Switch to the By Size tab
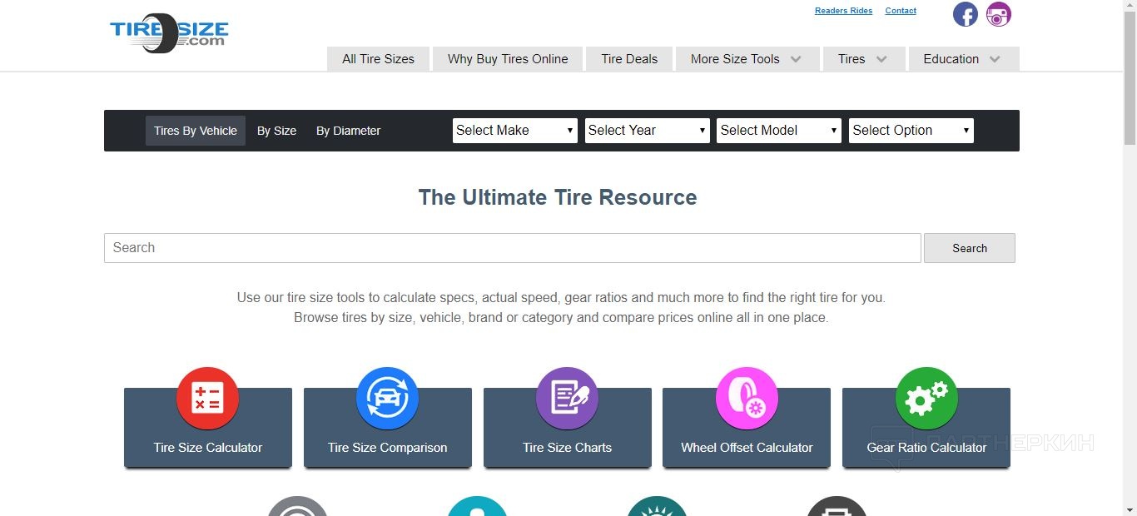This screenshot has height=516, width=1137. pyautogui.click(x=276, y=131)
